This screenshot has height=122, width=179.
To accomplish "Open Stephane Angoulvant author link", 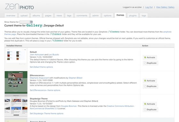I will click(39, 78).
